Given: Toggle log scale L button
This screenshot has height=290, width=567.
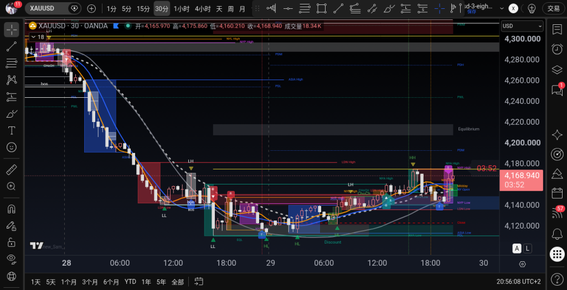Looking at the screenshot, I should 528,248.
